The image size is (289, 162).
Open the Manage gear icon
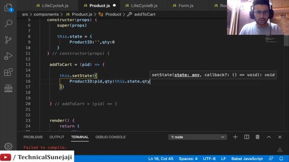8,146
